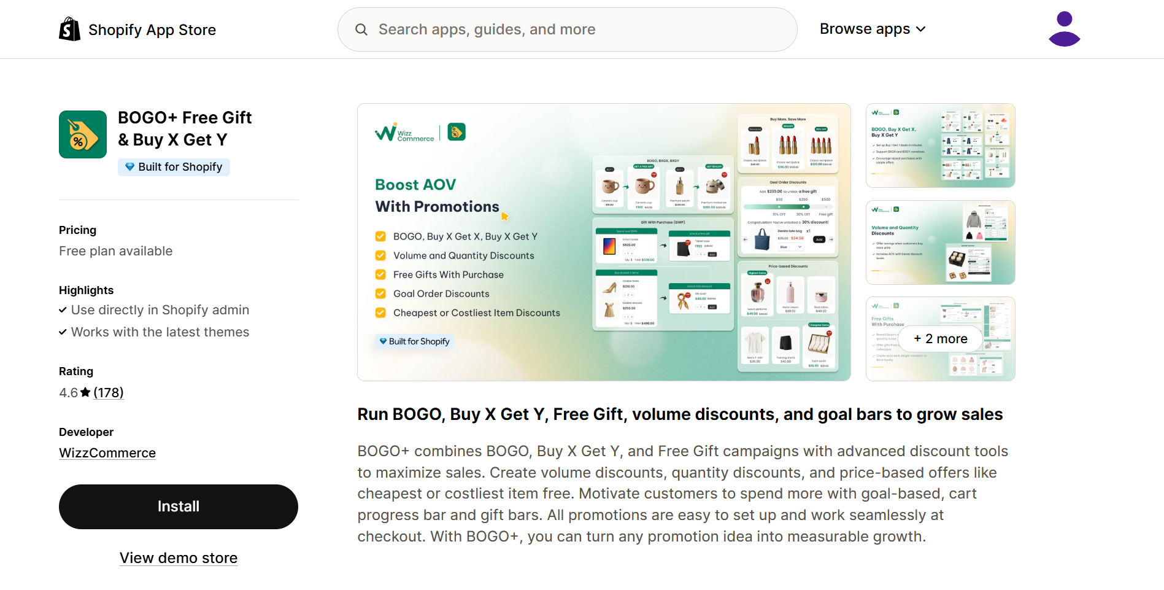Expand the Browse apps dropdown

click(x=872, y=28)
